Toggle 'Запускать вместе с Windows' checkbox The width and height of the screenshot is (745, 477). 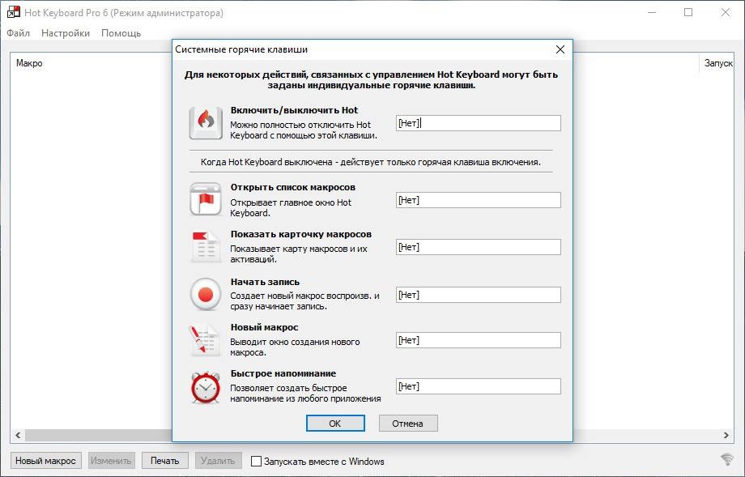[256, 461]
